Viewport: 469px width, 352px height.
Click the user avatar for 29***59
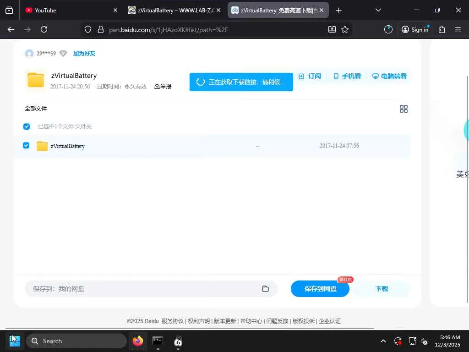pos(29,54)
